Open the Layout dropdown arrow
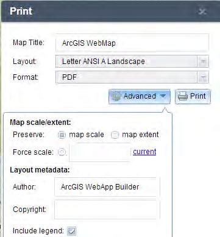 [203, 62]
